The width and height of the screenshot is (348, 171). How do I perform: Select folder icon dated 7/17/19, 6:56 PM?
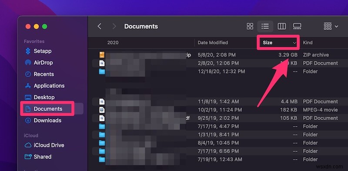pos(102,151)
